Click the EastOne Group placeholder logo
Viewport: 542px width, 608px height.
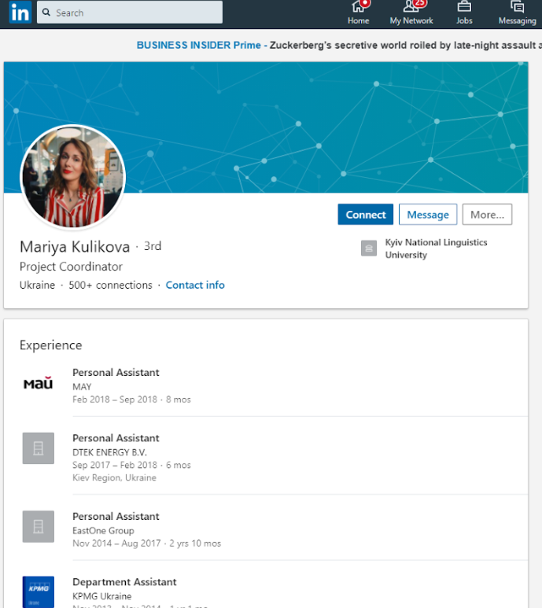39,526
